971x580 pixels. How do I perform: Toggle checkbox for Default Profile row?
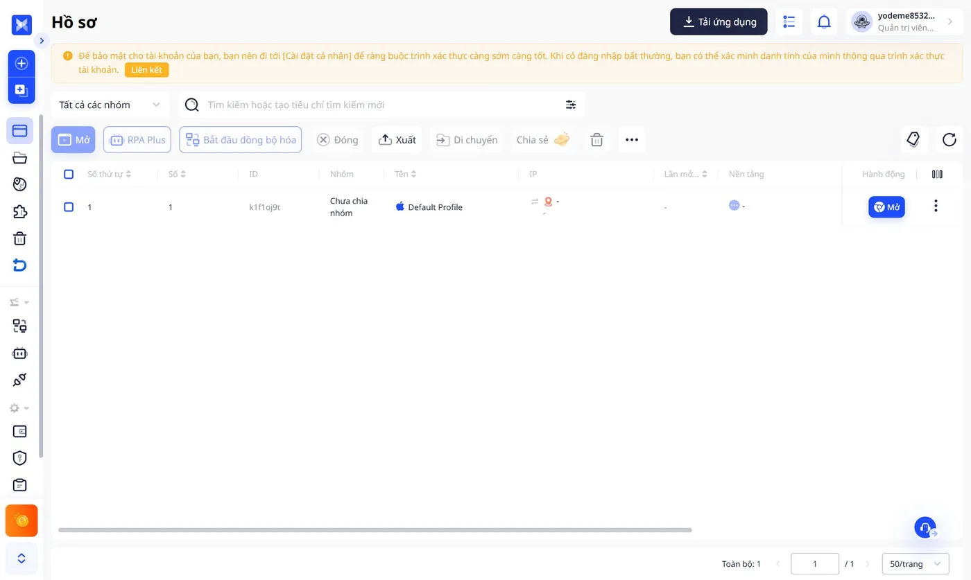click(x=69, y=206)
